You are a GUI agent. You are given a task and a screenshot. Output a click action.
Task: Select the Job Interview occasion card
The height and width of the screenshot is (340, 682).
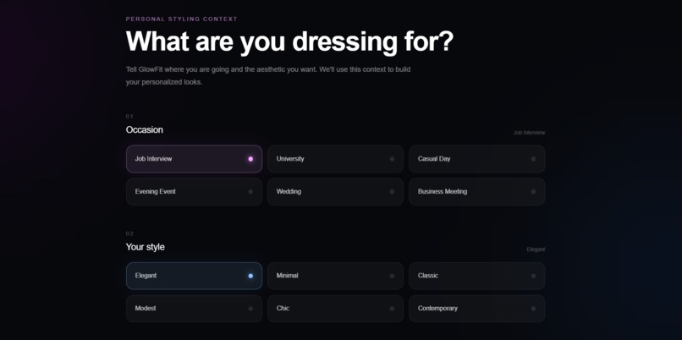tap(194, 159)
